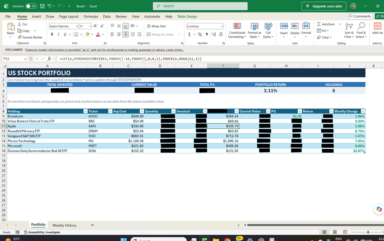Open the Table Design tab
The height and width of the screenshot is (241, 384).
tap(187, 16)
